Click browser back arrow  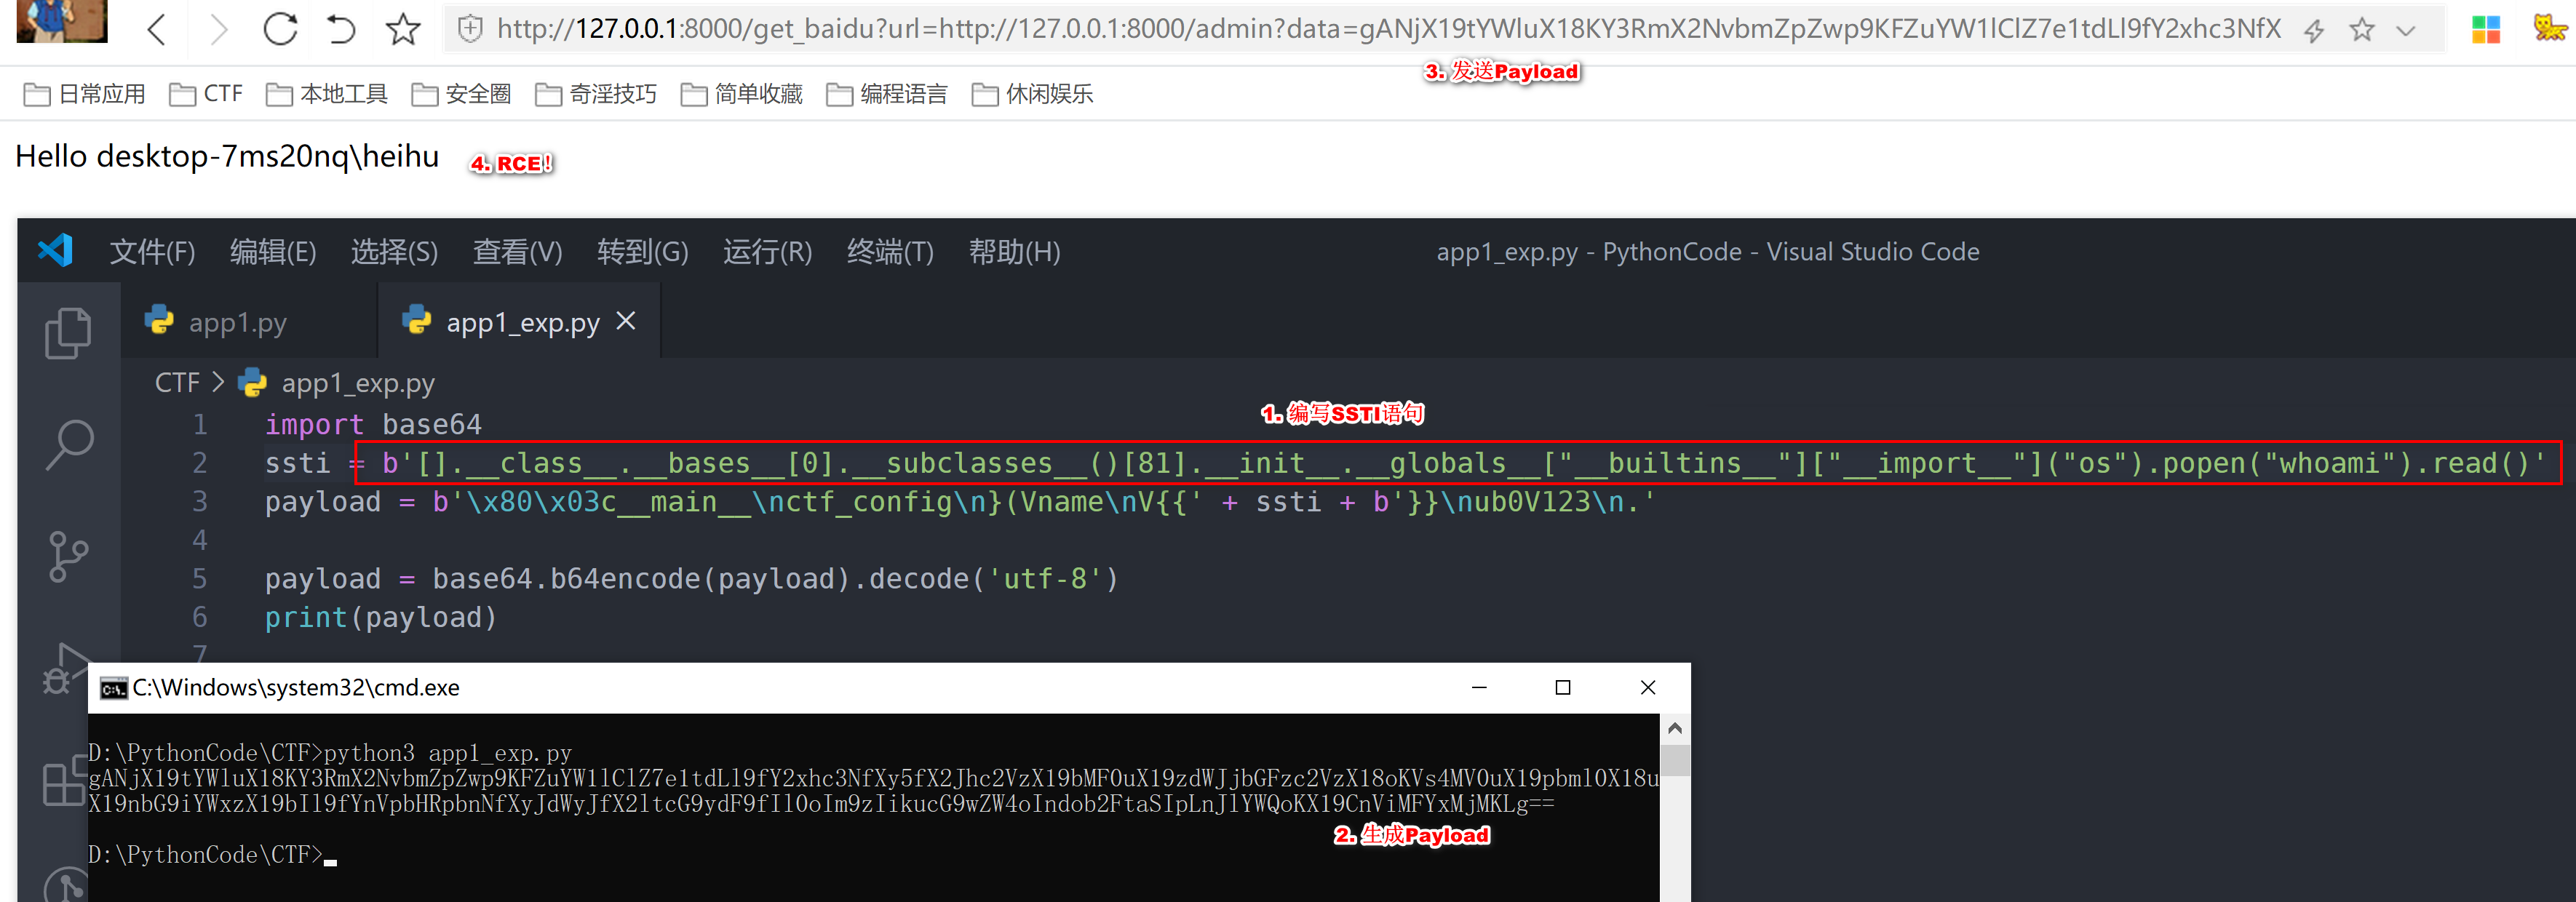click(x=157, y=30)
